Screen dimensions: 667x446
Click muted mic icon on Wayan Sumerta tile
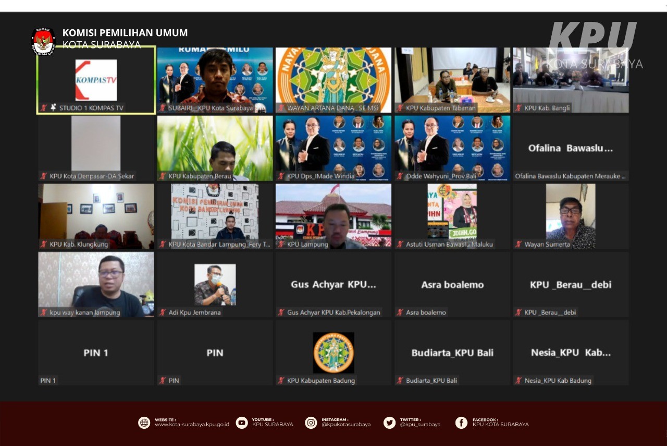tap(518, 244)
